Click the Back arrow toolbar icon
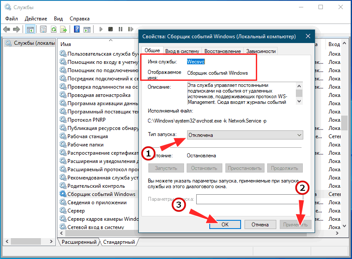The image size is (352, 259). (7, 29)
